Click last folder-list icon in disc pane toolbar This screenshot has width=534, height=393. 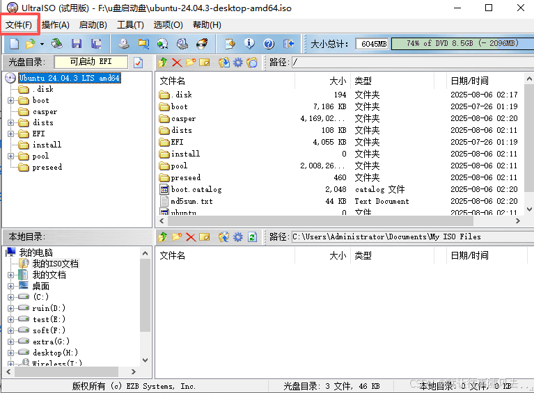(251, 63)
